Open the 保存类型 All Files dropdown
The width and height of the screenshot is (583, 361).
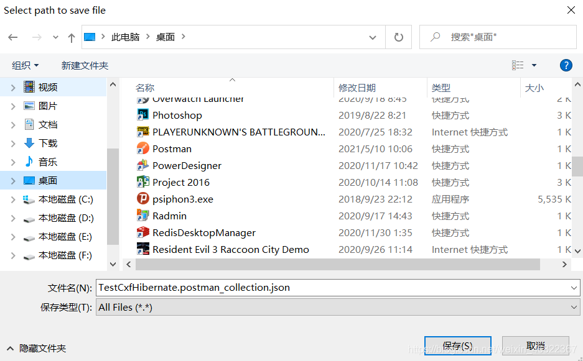click(338, 307)
